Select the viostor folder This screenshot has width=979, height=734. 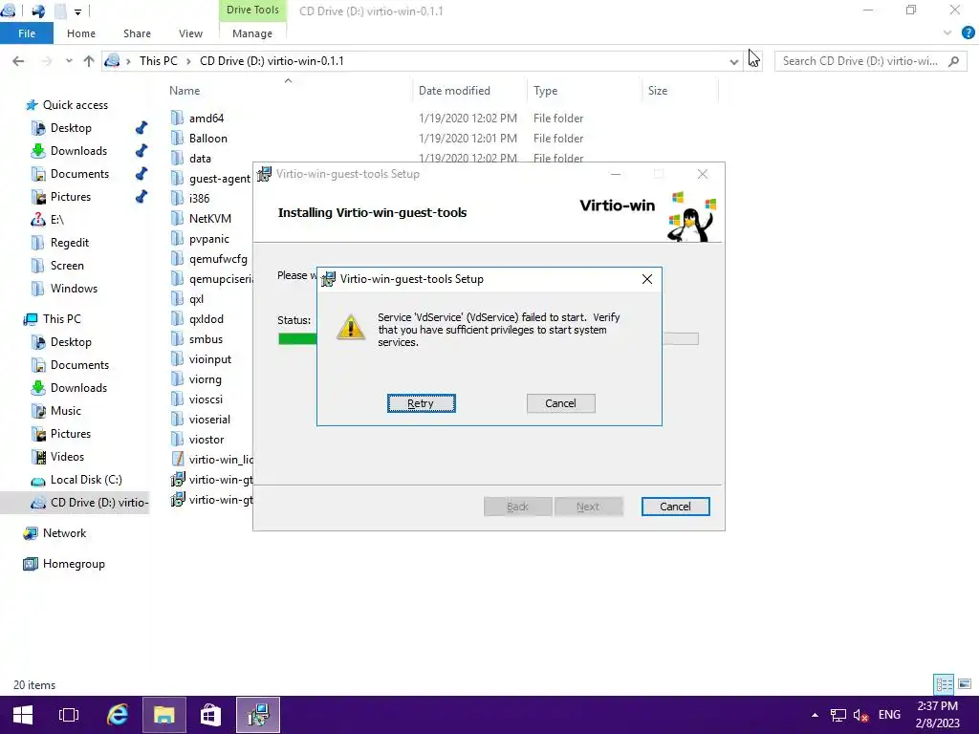pos(207,440)
